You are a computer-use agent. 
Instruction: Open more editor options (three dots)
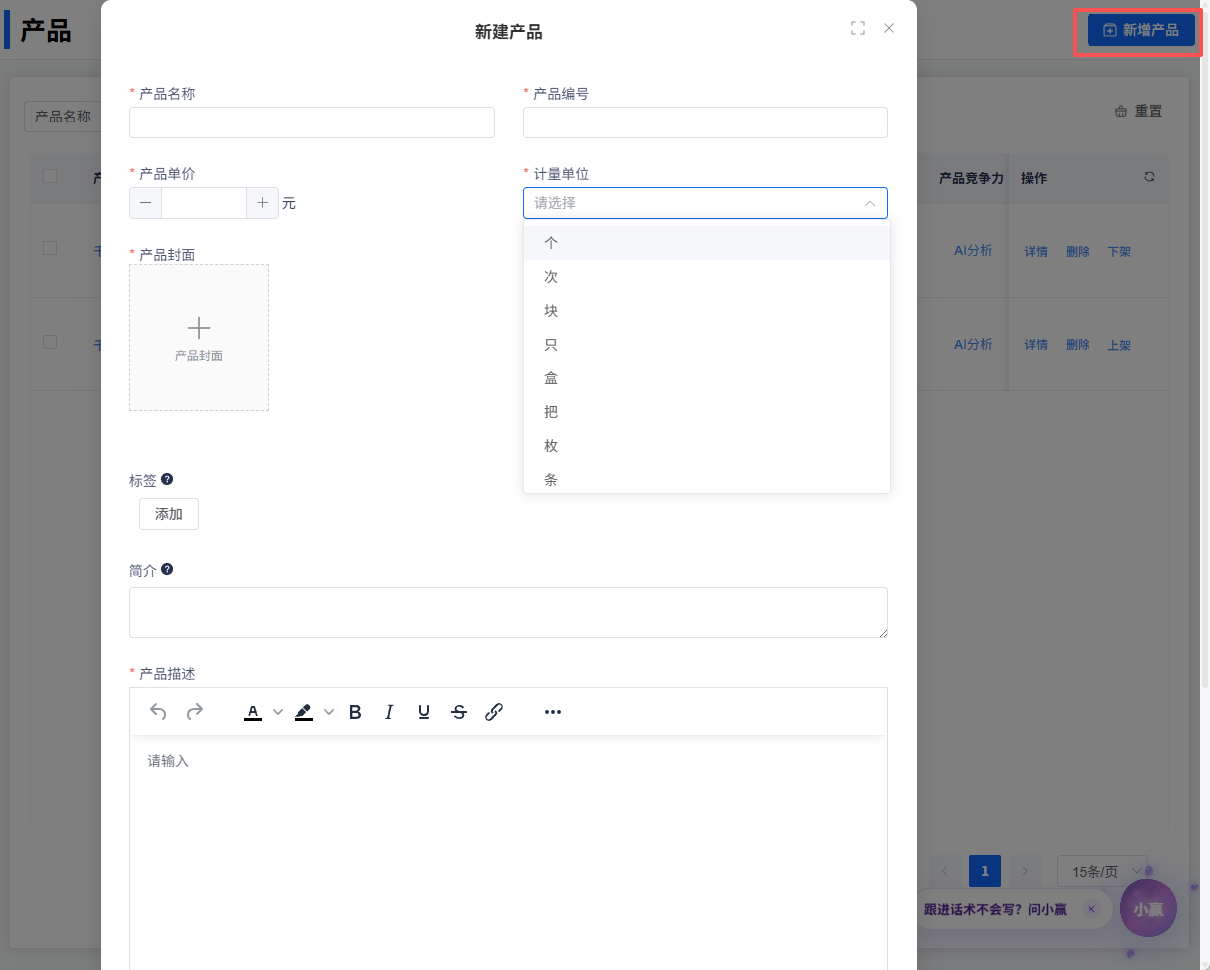553,712
